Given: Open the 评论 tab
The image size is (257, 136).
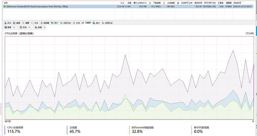Looking at the screenshot, I should point(8,23).
